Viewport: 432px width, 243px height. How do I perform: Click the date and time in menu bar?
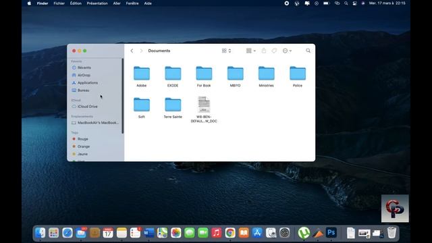[387, 3]
